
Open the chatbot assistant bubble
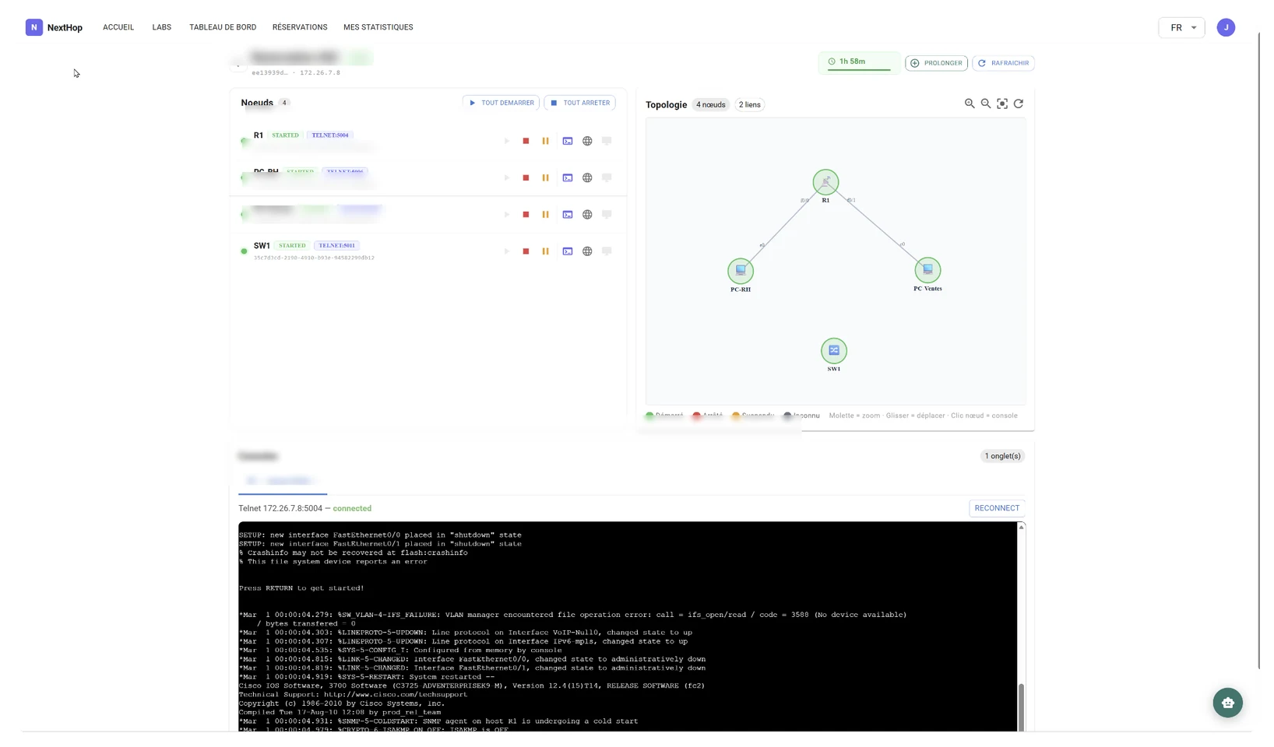coord(1228,703)
